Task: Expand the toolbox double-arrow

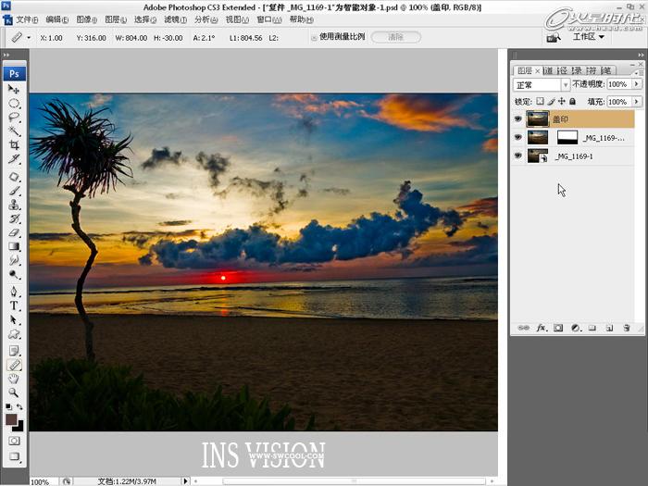Action: click(6, 55)
